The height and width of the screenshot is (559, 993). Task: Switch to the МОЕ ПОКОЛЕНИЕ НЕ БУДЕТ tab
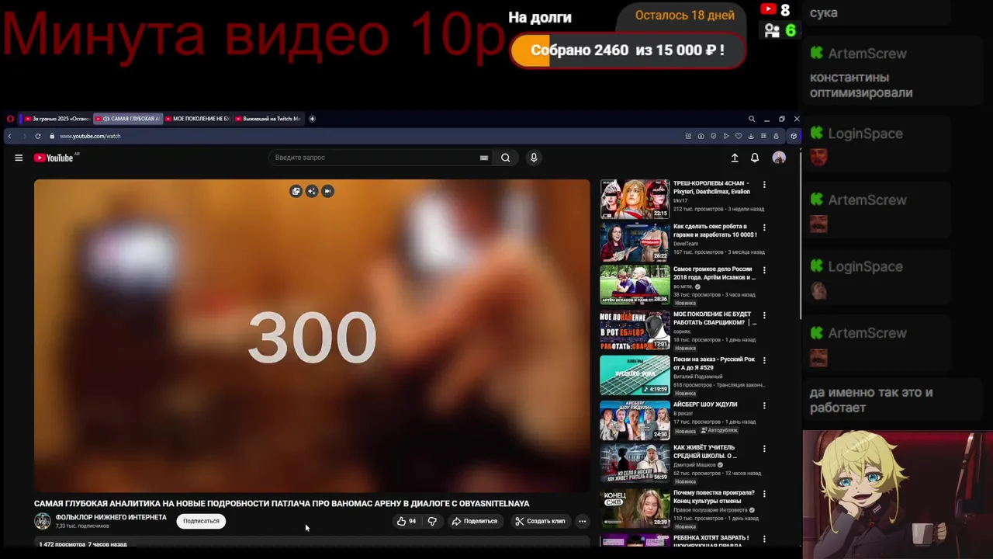click(x=198, y=119)
